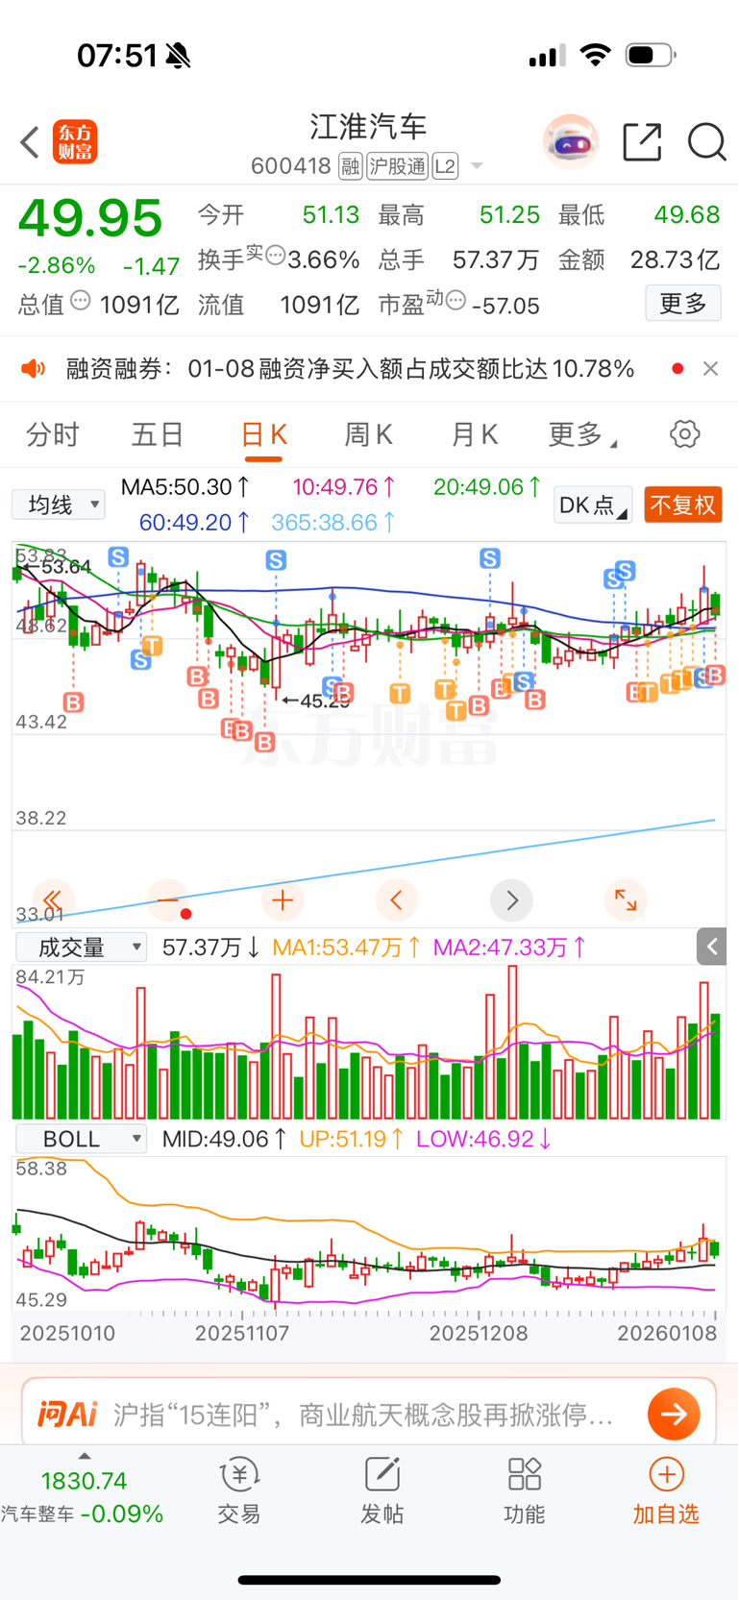Viewport: 739px width, 1600px height.
Task: Tap the back arrow icon
Action: 30,142
